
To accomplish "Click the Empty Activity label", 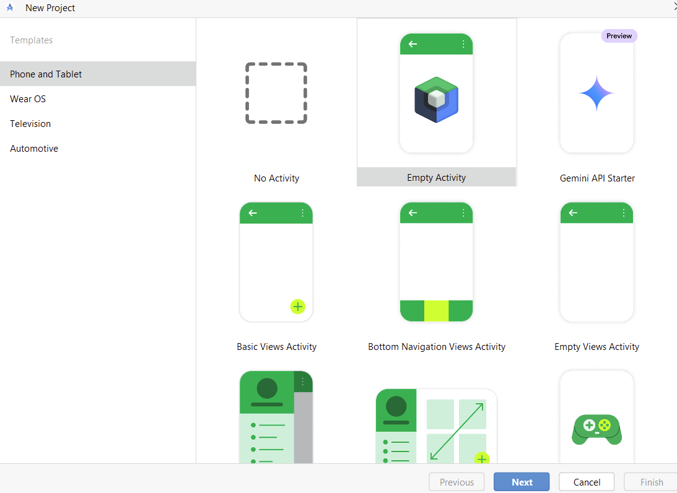I will point(436,178).
